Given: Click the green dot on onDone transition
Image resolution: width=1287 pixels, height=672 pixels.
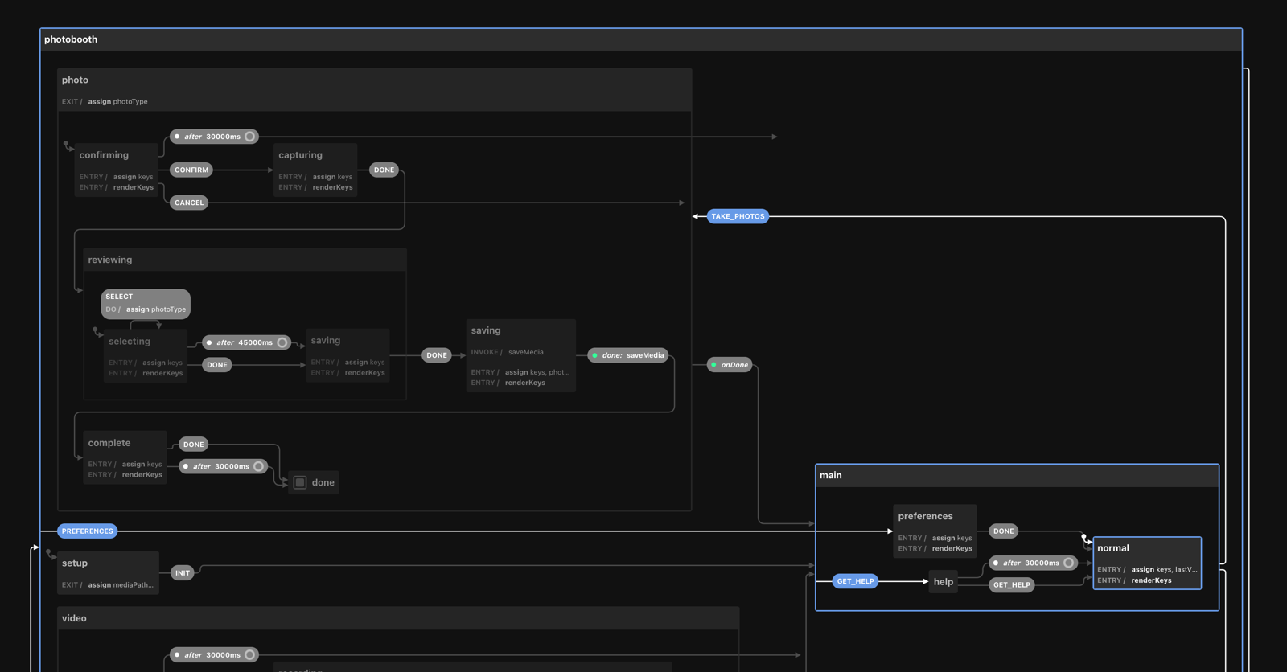Looking at the screenshot, I should pos(713,365).
